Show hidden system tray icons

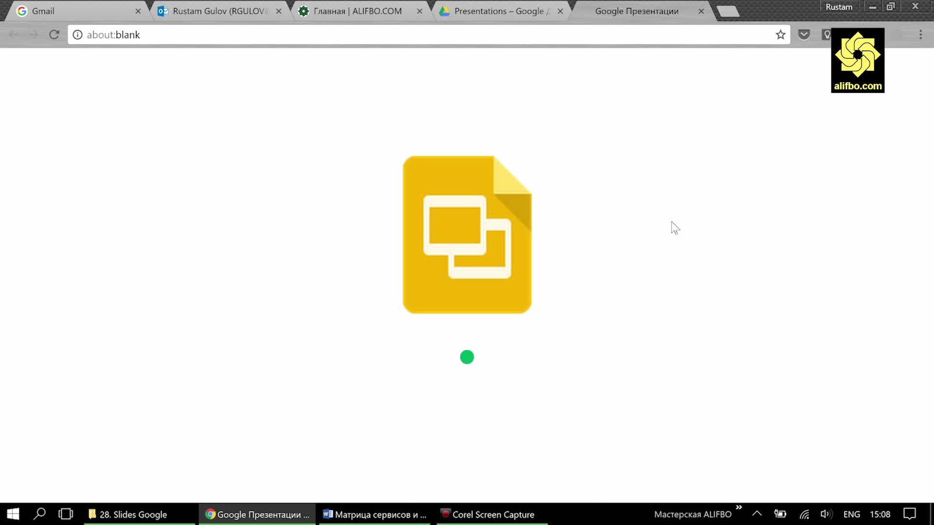(x=757, y=514)
